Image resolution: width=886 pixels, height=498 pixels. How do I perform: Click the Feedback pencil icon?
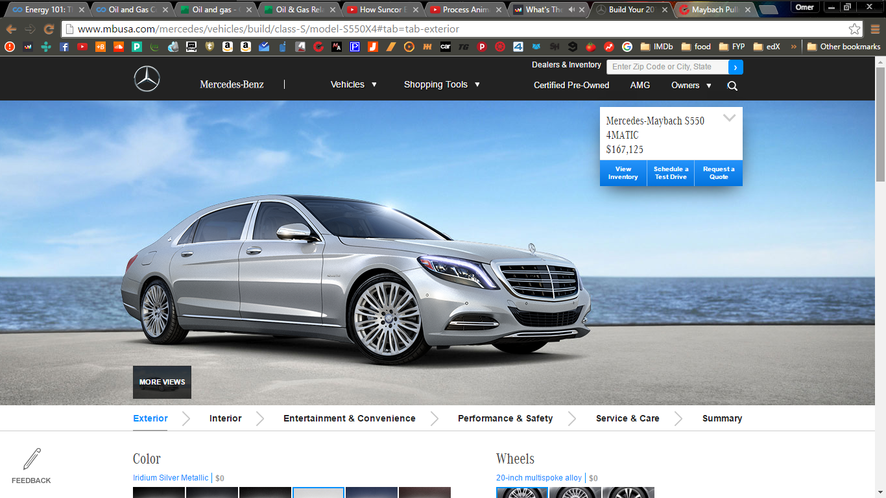31,459
